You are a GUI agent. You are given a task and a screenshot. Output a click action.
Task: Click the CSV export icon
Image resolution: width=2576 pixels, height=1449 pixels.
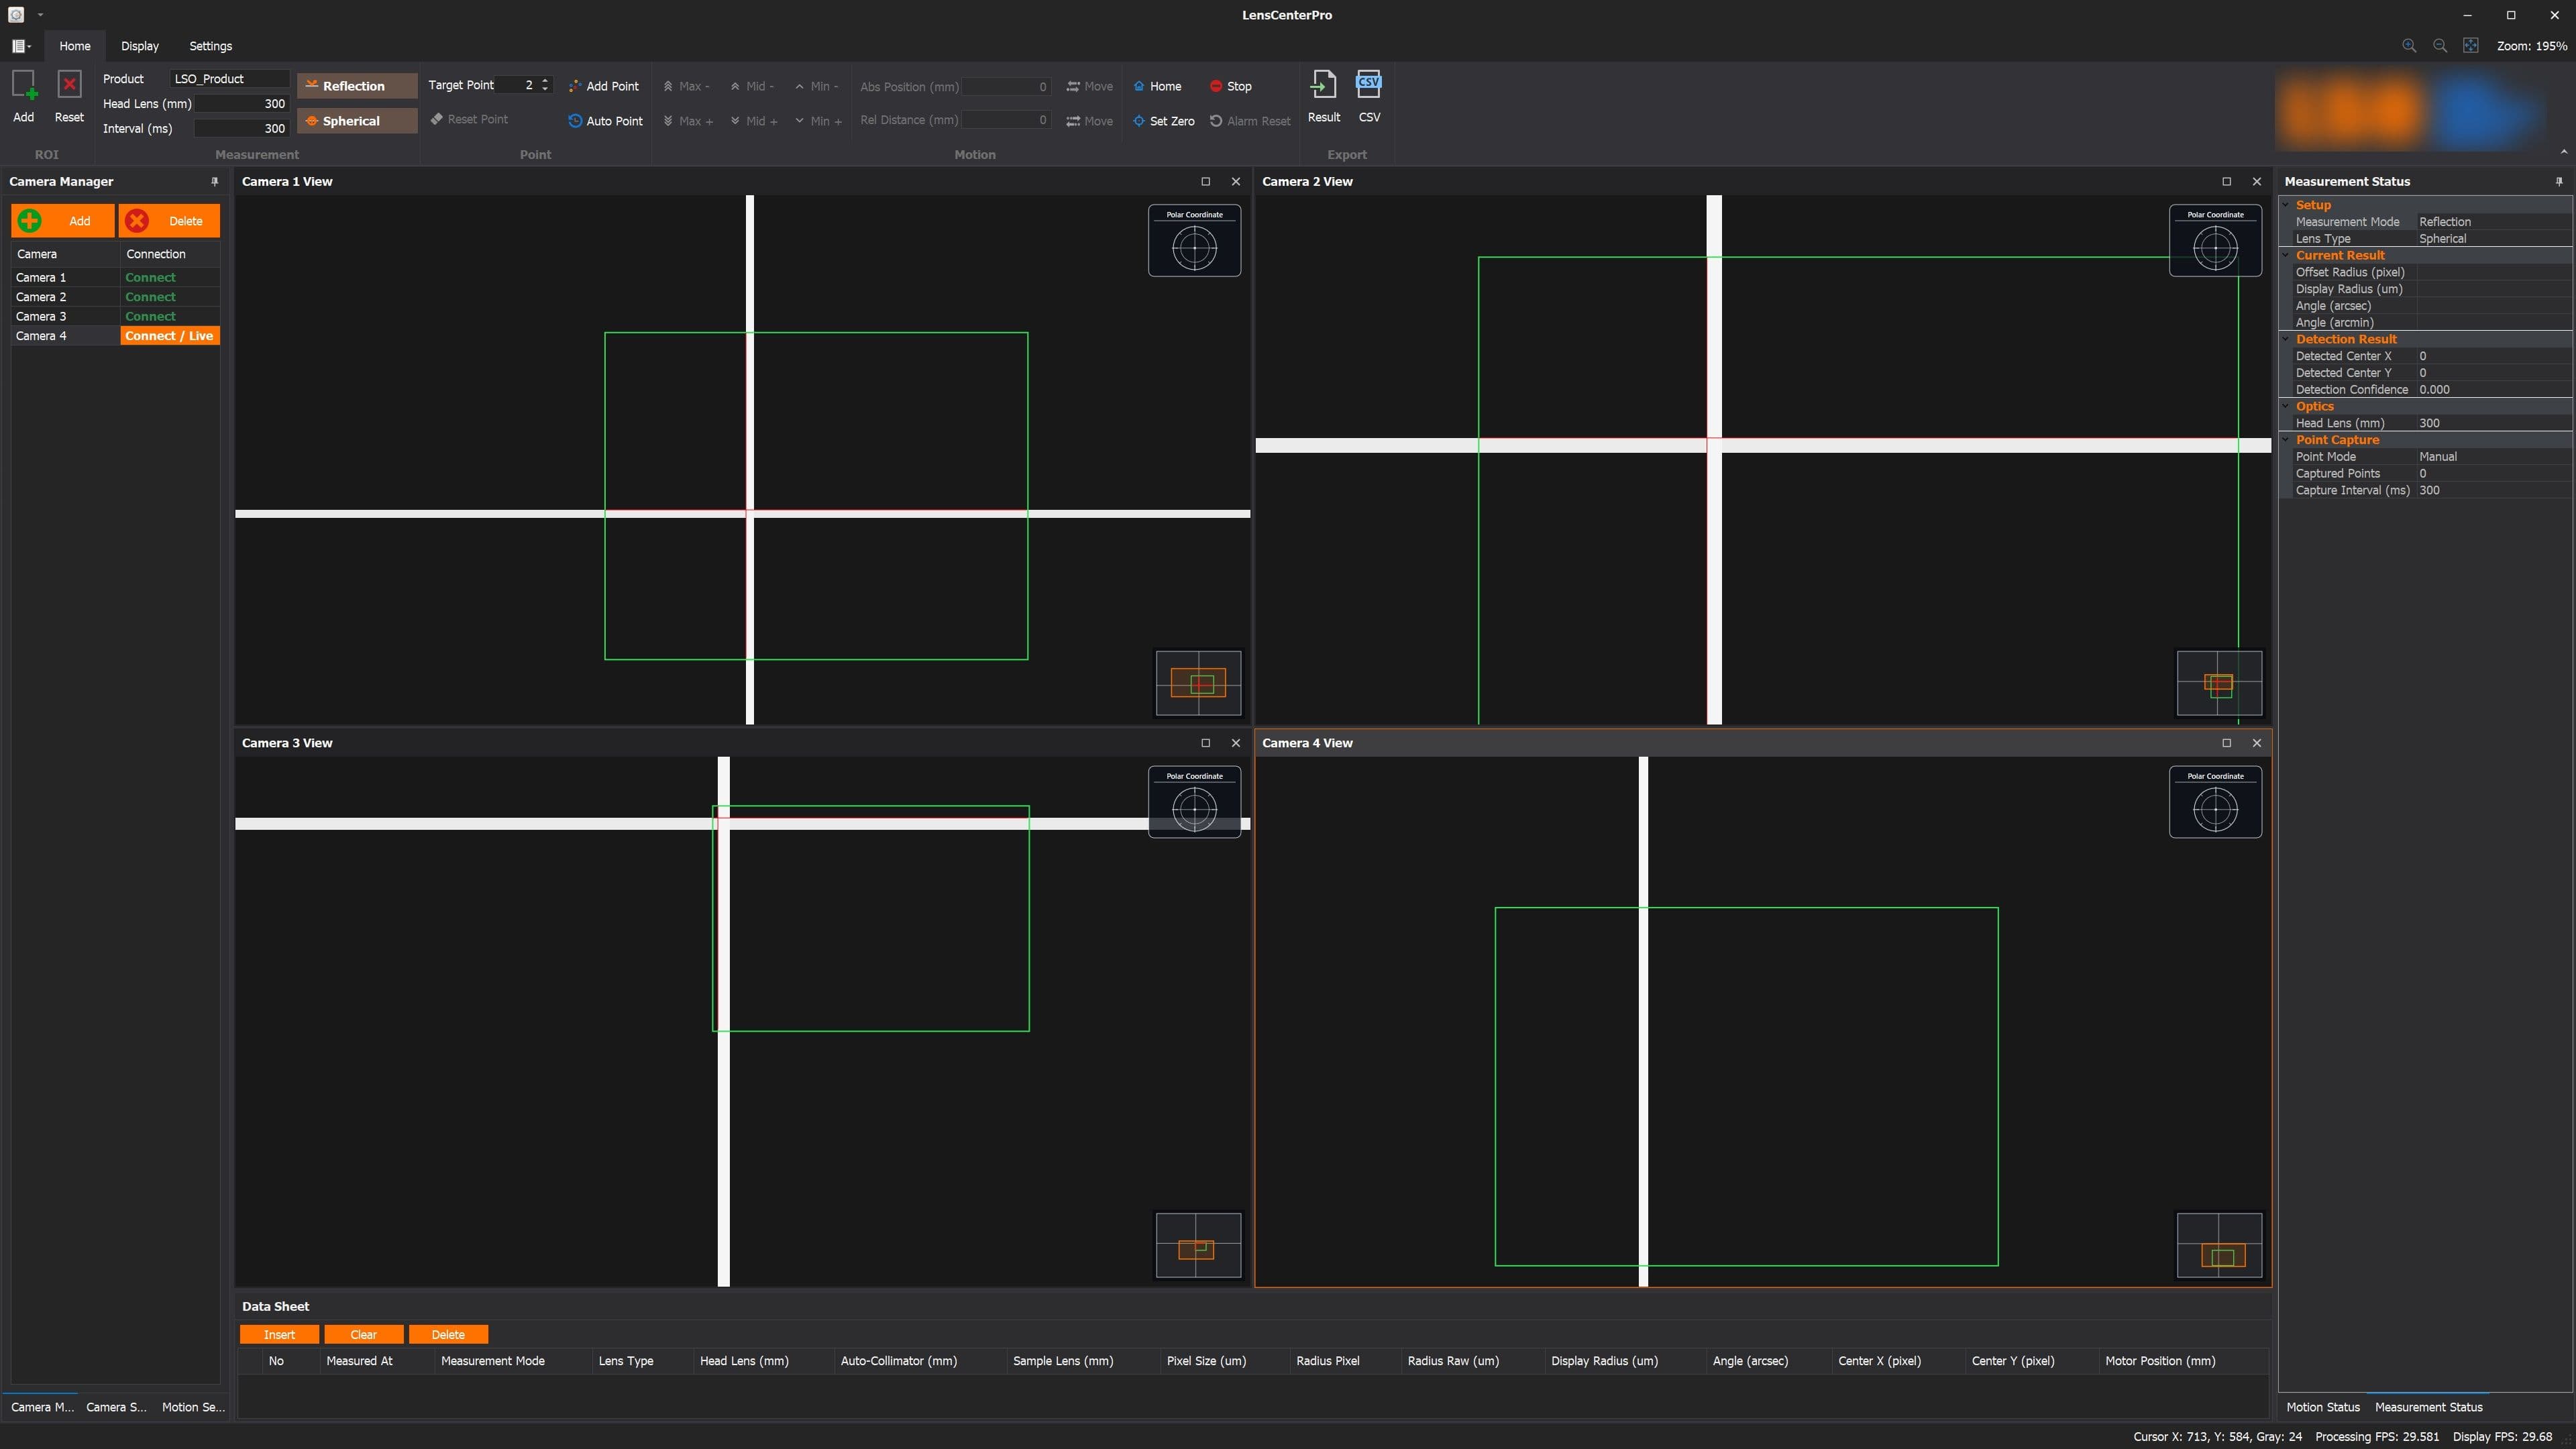(x=1368, y=86)
